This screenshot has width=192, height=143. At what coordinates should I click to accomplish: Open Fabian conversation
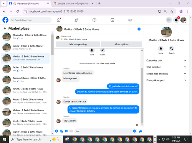point(25,69)
